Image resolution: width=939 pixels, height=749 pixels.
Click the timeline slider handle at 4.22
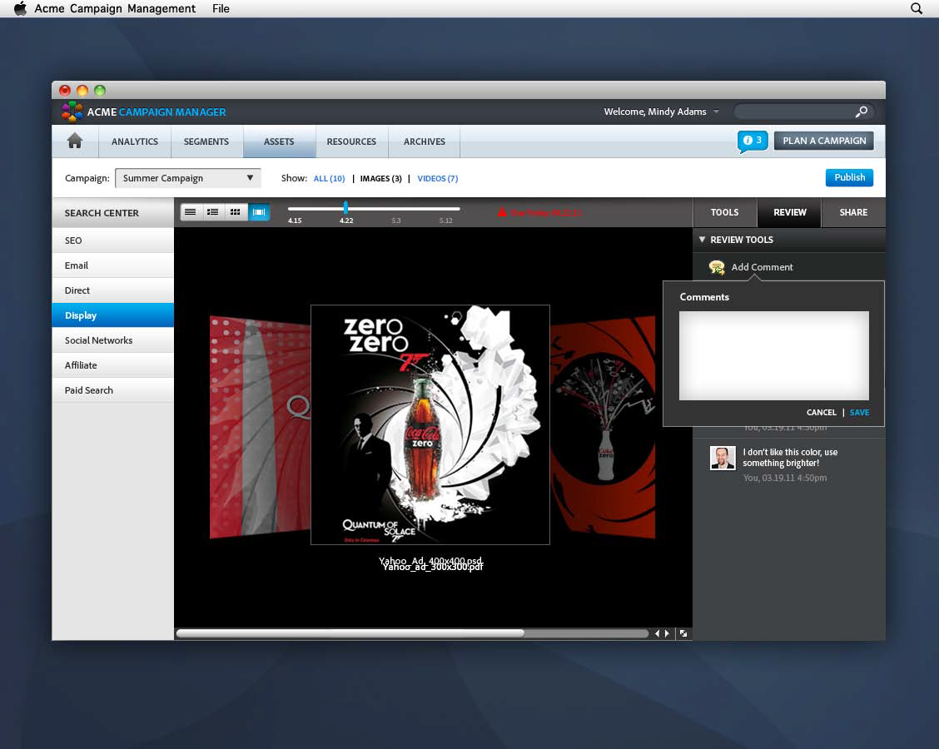pyautogui.click(x=345, y=208)
